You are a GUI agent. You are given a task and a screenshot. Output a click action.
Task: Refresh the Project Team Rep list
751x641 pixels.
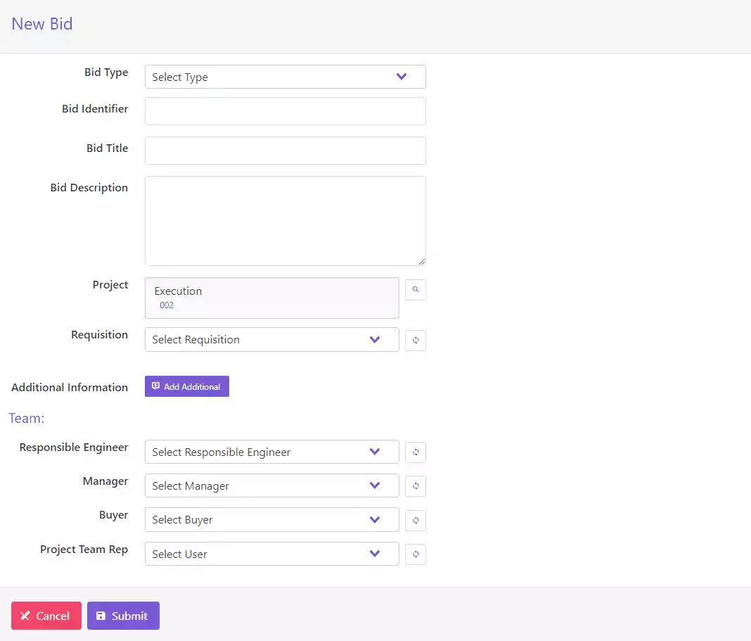(x=416, y=554)
